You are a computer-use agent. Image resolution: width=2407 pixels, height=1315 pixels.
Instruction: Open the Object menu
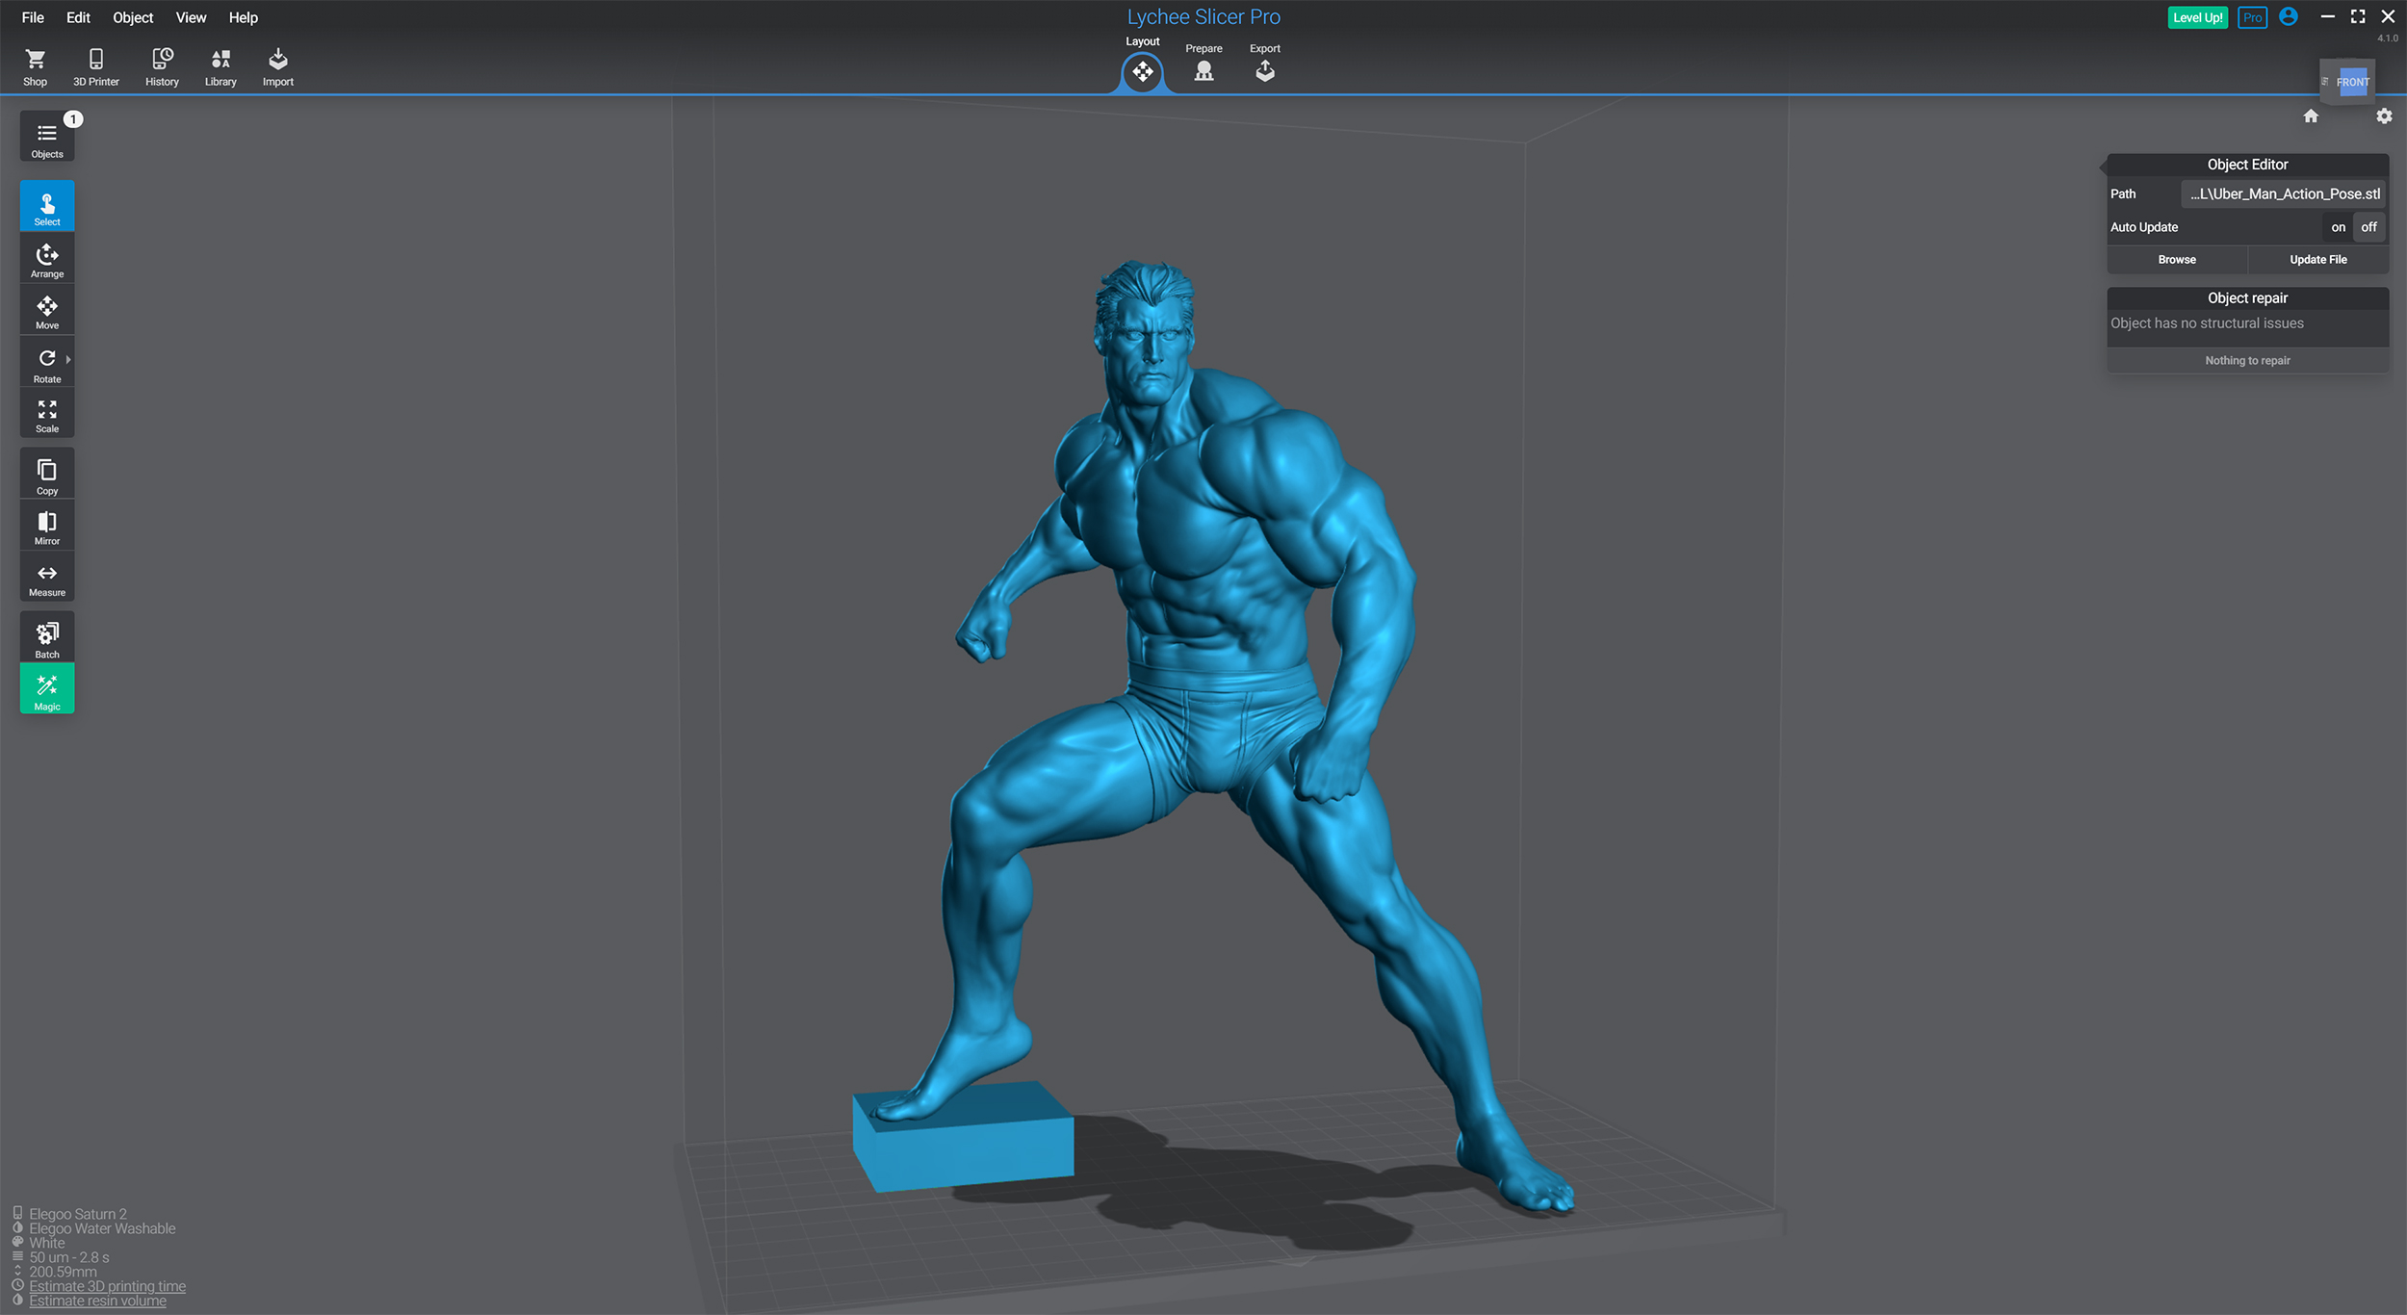[x=133, y=17]
